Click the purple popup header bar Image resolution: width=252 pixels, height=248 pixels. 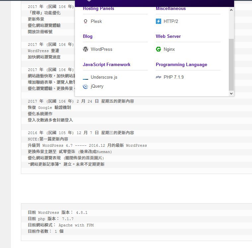pos(155,3)
